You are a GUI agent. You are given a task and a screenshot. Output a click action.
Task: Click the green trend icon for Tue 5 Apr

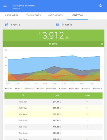point(87,127)
